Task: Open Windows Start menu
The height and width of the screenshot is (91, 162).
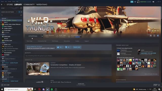Action: [x=2, y=89]
